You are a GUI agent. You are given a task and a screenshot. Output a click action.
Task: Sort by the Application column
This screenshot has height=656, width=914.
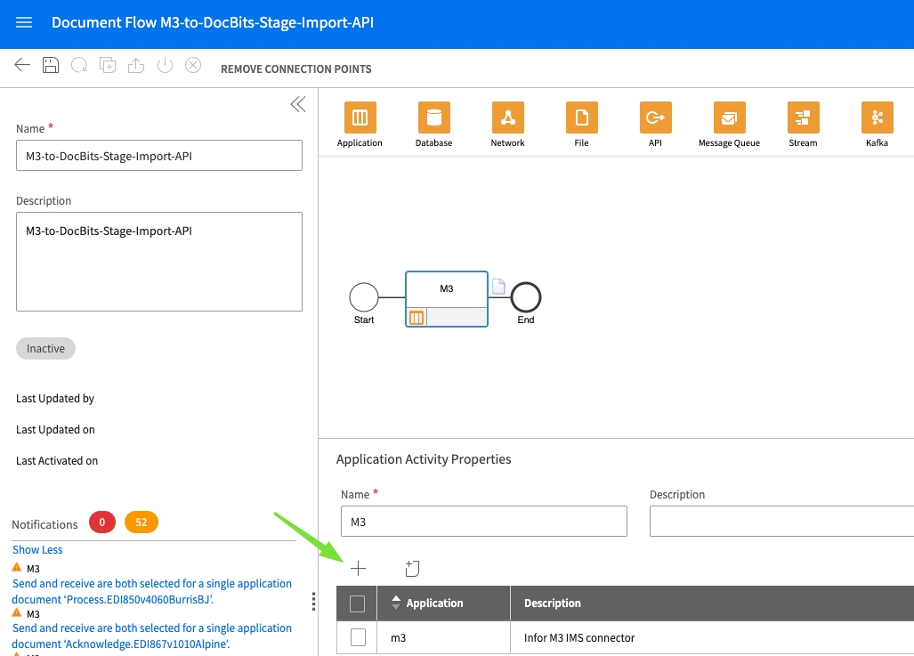tap(433, 603)
